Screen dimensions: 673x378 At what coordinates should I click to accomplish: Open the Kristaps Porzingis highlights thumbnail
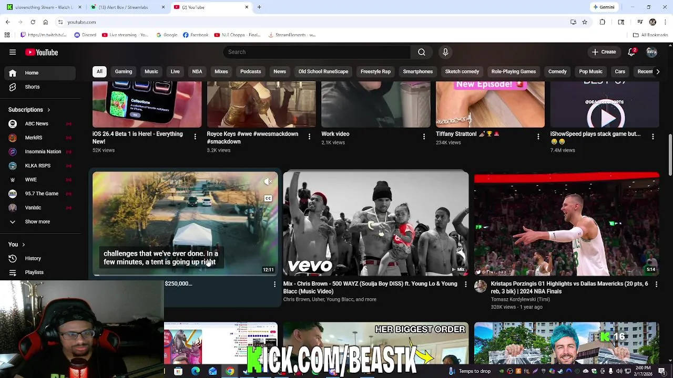566,224
